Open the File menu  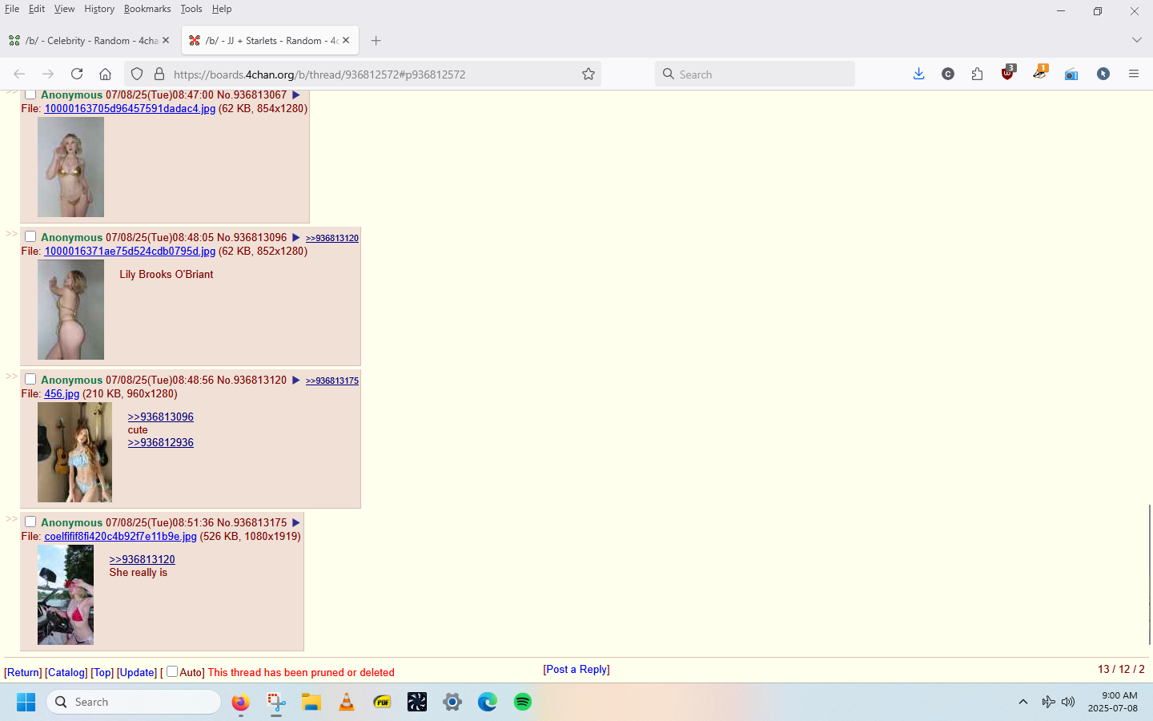12,9
